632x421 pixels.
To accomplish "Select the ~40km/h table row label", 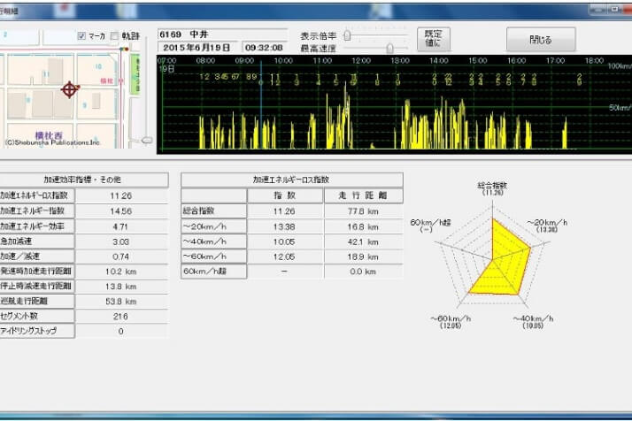I will pos(213,241).
